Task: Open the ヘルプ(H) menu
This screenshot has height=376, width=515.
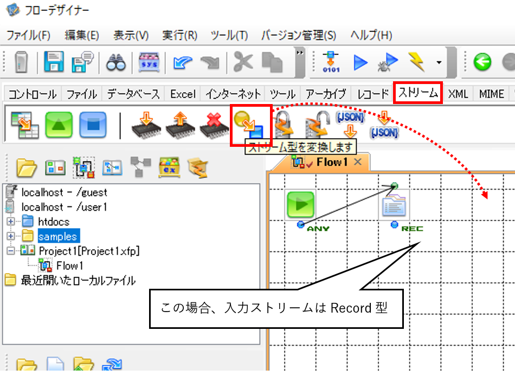Action: pos(371,35)
